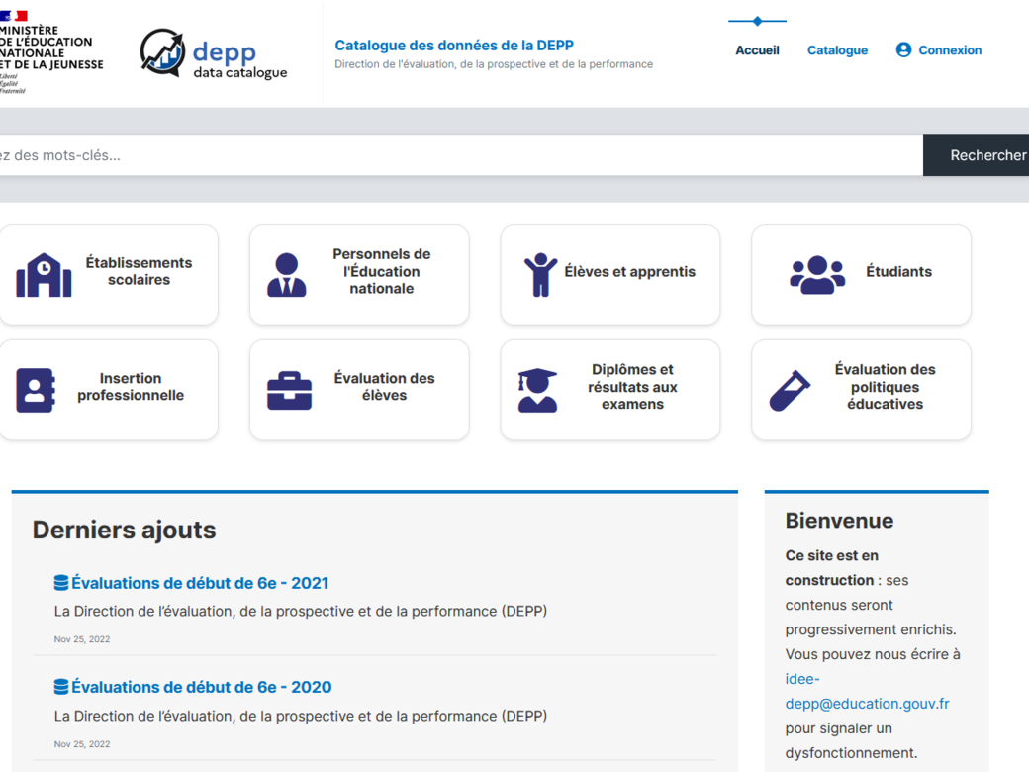Viewport: 1029px width, 772px height.
Task: Click the Bienvenue heading
Action: [839, 521]
